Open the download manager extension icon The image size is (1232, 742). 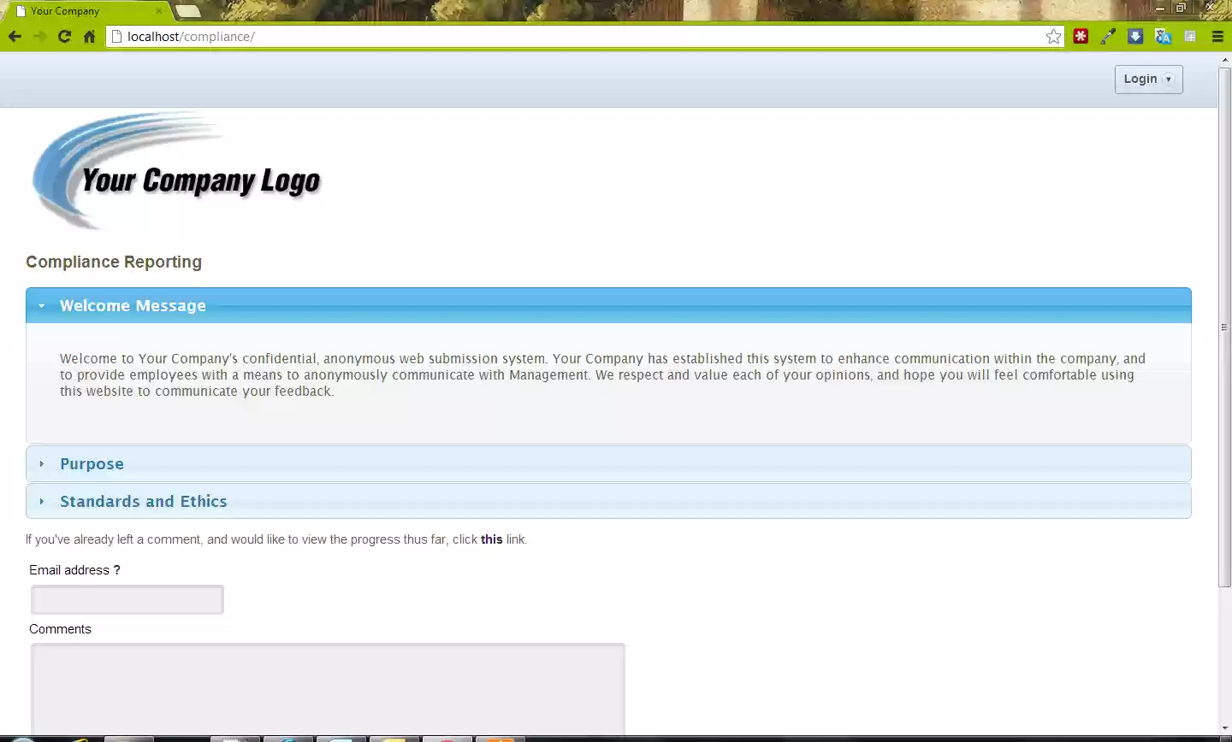tap(1135, 36)
